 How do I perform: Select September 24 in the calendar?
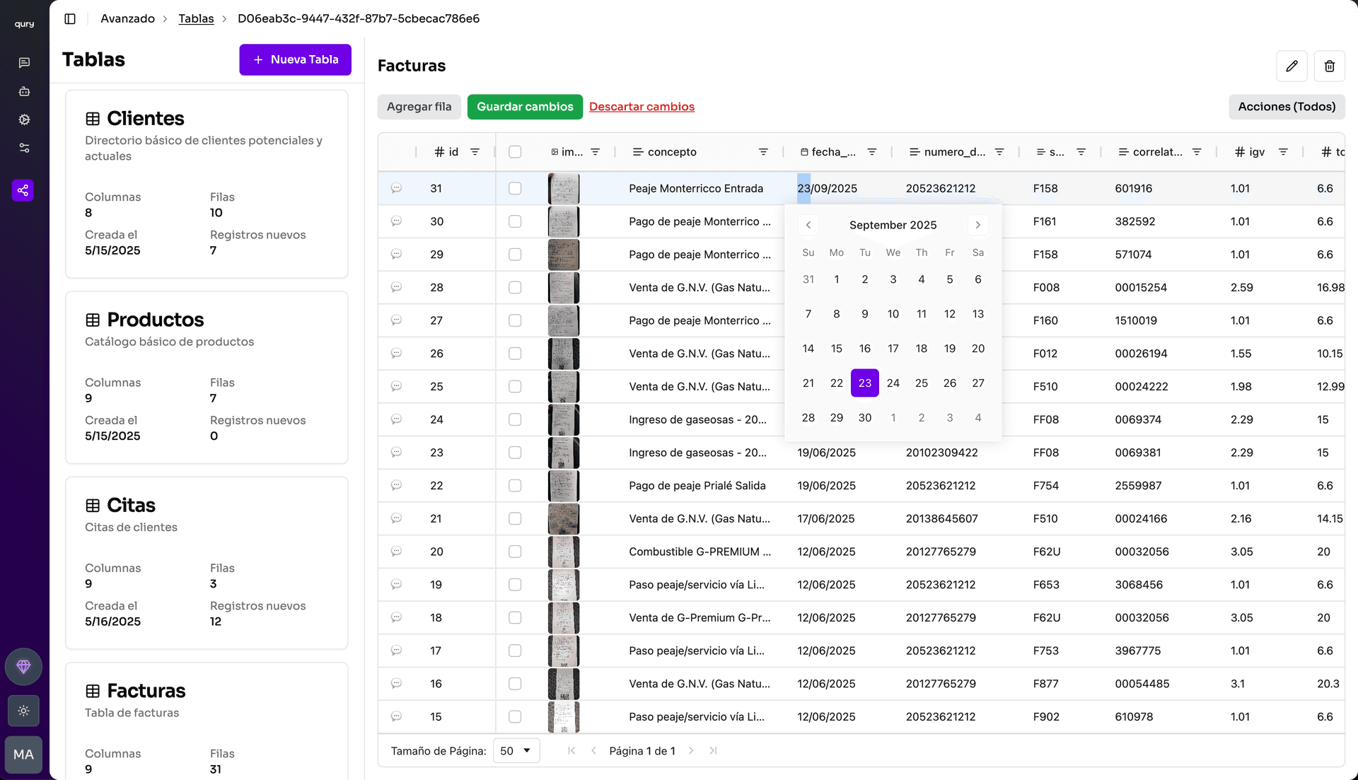(x=893, y=383)
